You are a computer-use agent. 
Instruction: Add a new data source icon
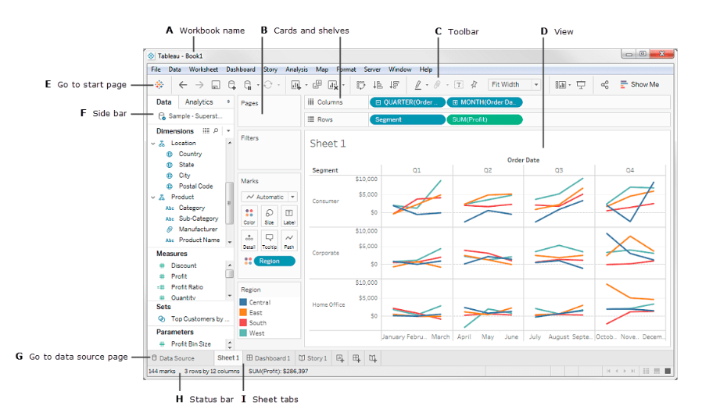coord(232,85)
